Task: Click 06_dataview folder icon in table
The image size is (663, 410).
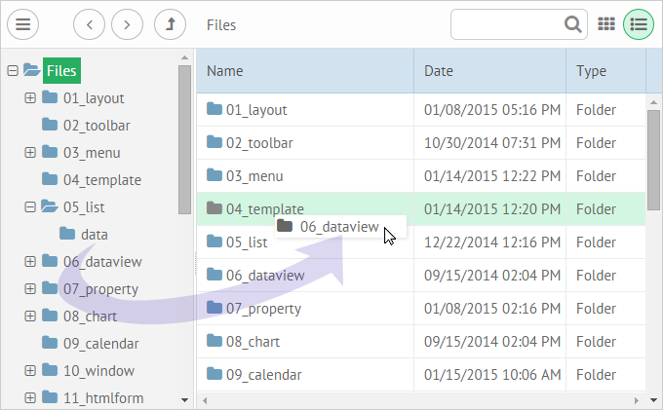Action: coord(214,274)
